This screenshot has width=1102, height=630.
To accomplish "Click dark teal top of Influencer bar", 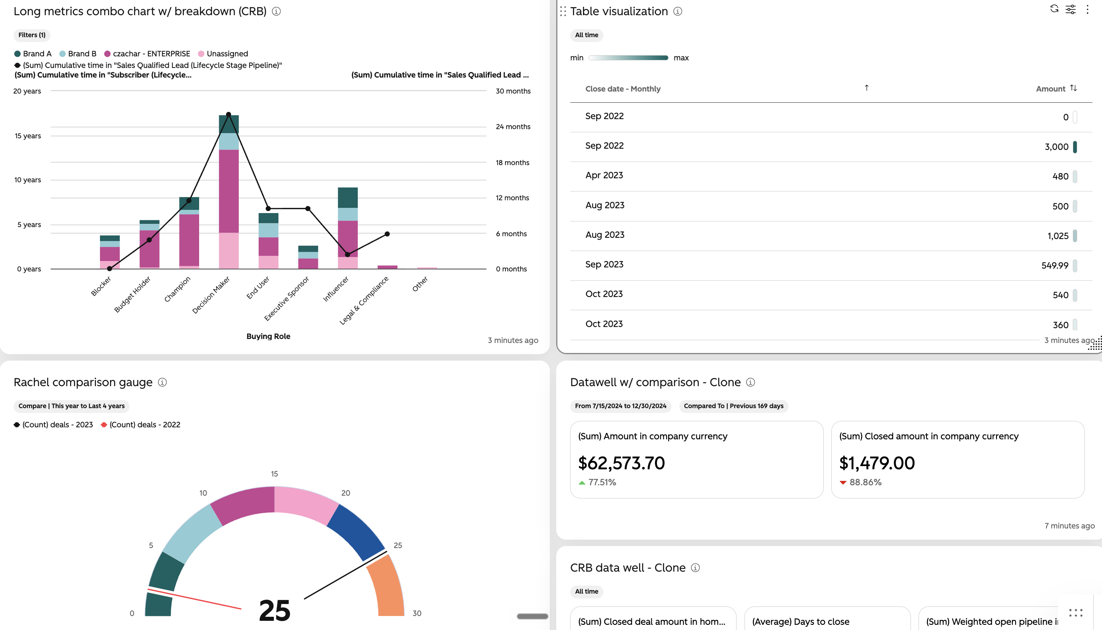I will click(347, 198).
